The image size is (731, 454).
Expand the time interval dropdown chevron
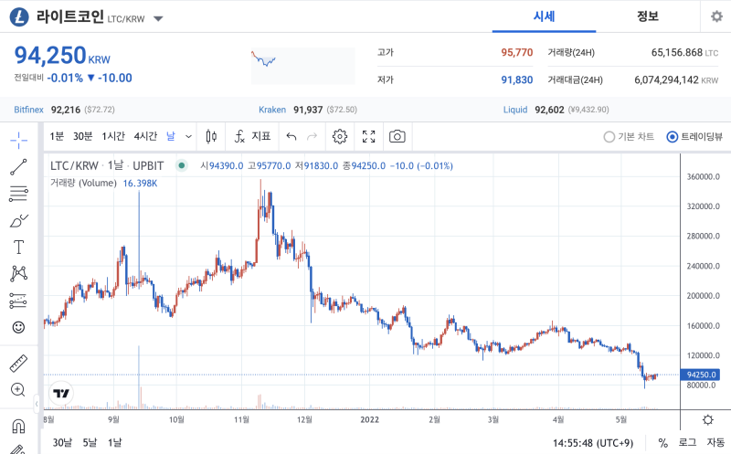188,137
